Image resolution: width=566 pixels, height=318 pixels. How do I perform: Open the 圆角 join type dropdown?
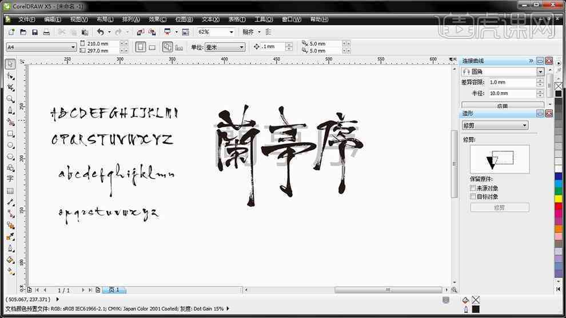click(540, 72)
